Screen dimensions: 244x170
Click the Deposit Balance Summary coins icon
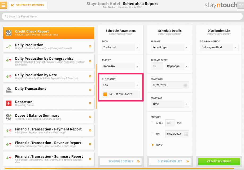(x=9, y=117)
